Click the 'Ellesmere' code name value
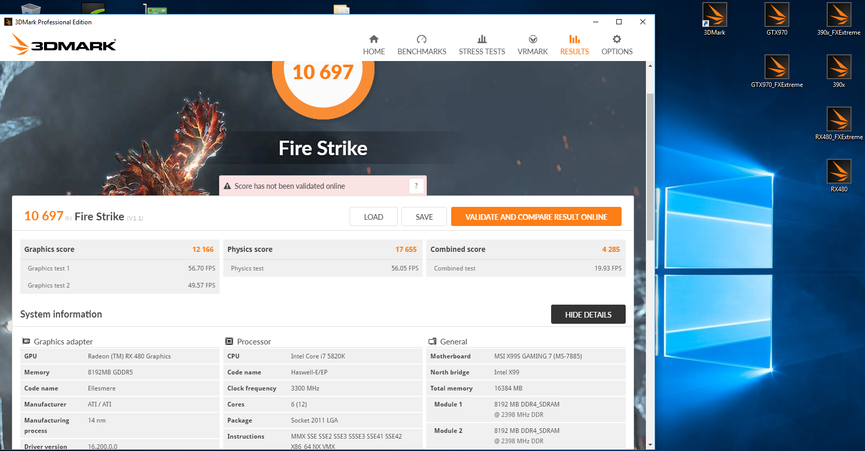The height and width of the screenshot is (451, 865). (102, 388)
